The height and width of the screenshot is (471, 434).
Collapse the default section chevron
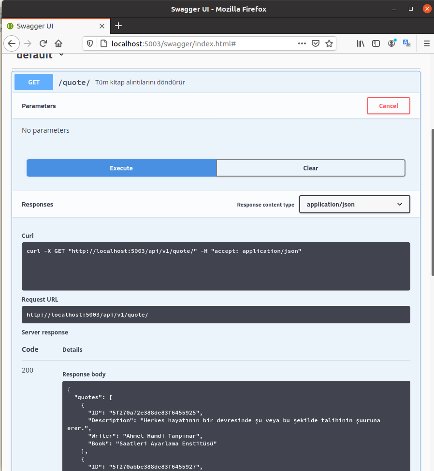click(x=61, y=55)
